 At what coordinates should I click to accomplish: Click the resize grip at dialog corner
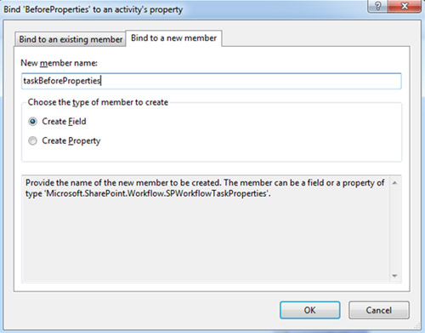[x=418, y=325]
